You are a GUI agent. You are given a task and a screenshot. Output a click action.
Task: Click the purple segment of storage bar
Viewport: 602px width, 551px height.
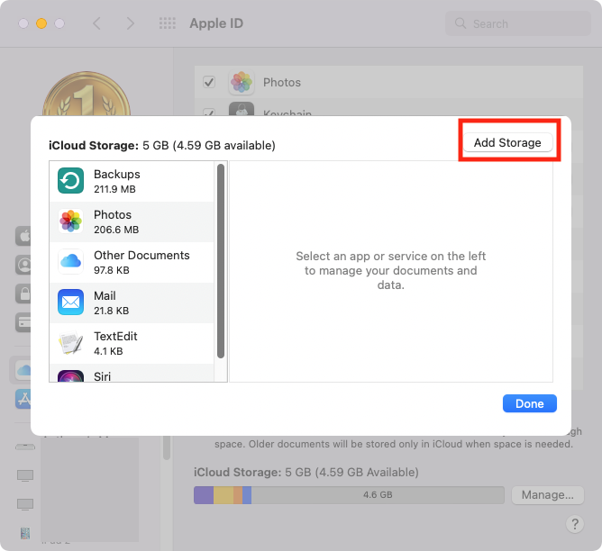(204, 495)
